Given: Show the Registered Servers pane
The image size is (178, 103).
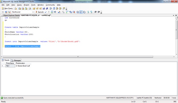Looking at the screenshot, I should click(51, 8).
